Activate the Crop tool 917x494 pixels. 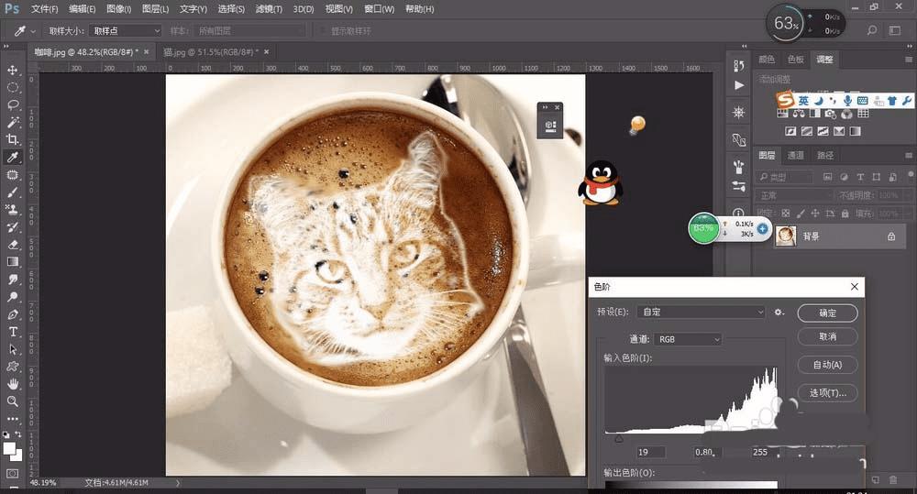[13, 139]
